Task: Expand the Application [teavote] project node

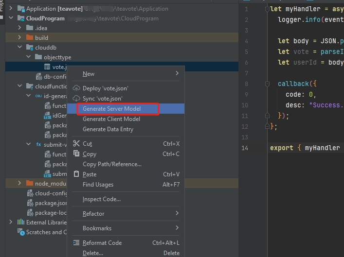Action: click(x=11, y=9)
